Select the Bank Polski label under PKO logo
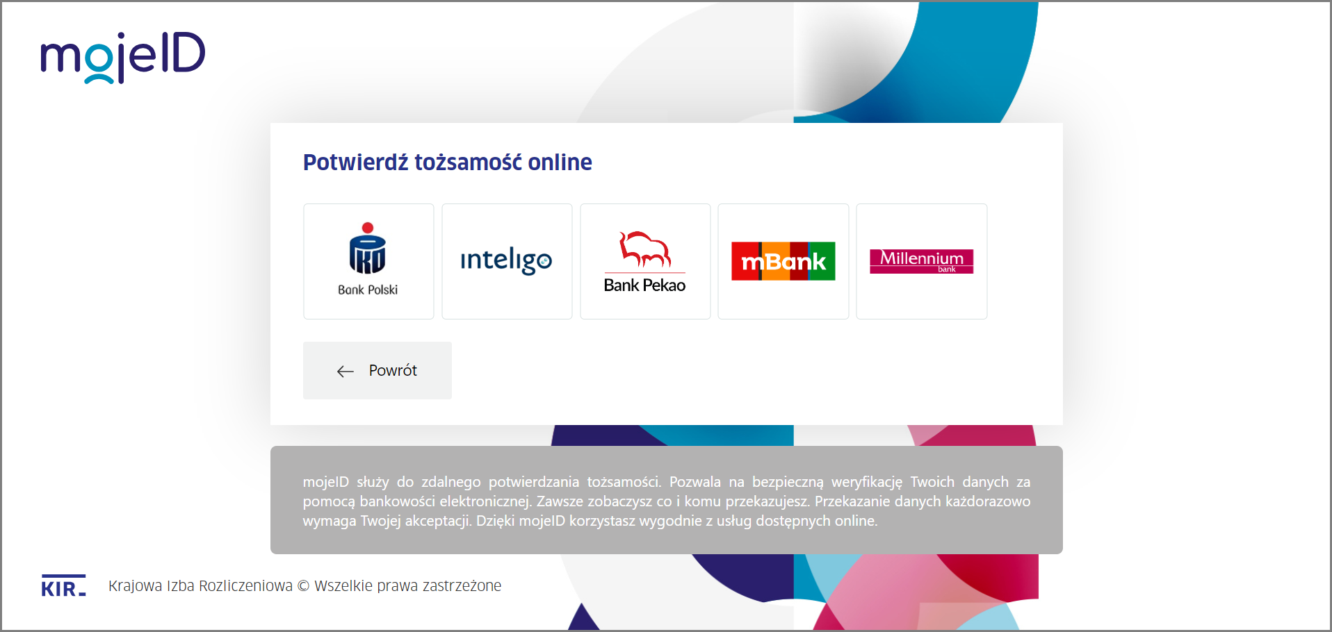This screenshot has height=632, width=1332. [368, 289]
